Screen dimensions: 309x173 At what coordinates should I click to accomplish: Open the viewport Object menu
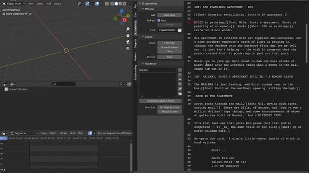pyautogui.click(x=57, y=3)
